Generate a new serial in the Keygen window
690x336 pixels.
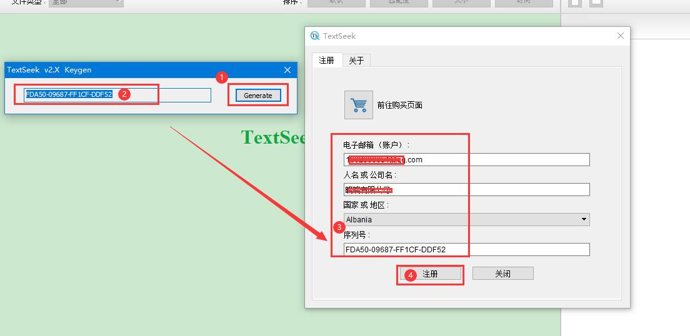pyautogui.click(x=258, y=96)
